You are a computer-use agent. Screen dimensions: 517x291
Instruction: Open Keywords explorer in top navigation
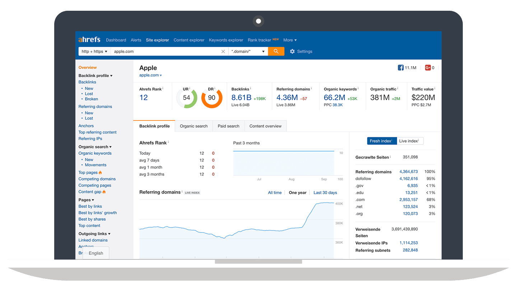226,40
